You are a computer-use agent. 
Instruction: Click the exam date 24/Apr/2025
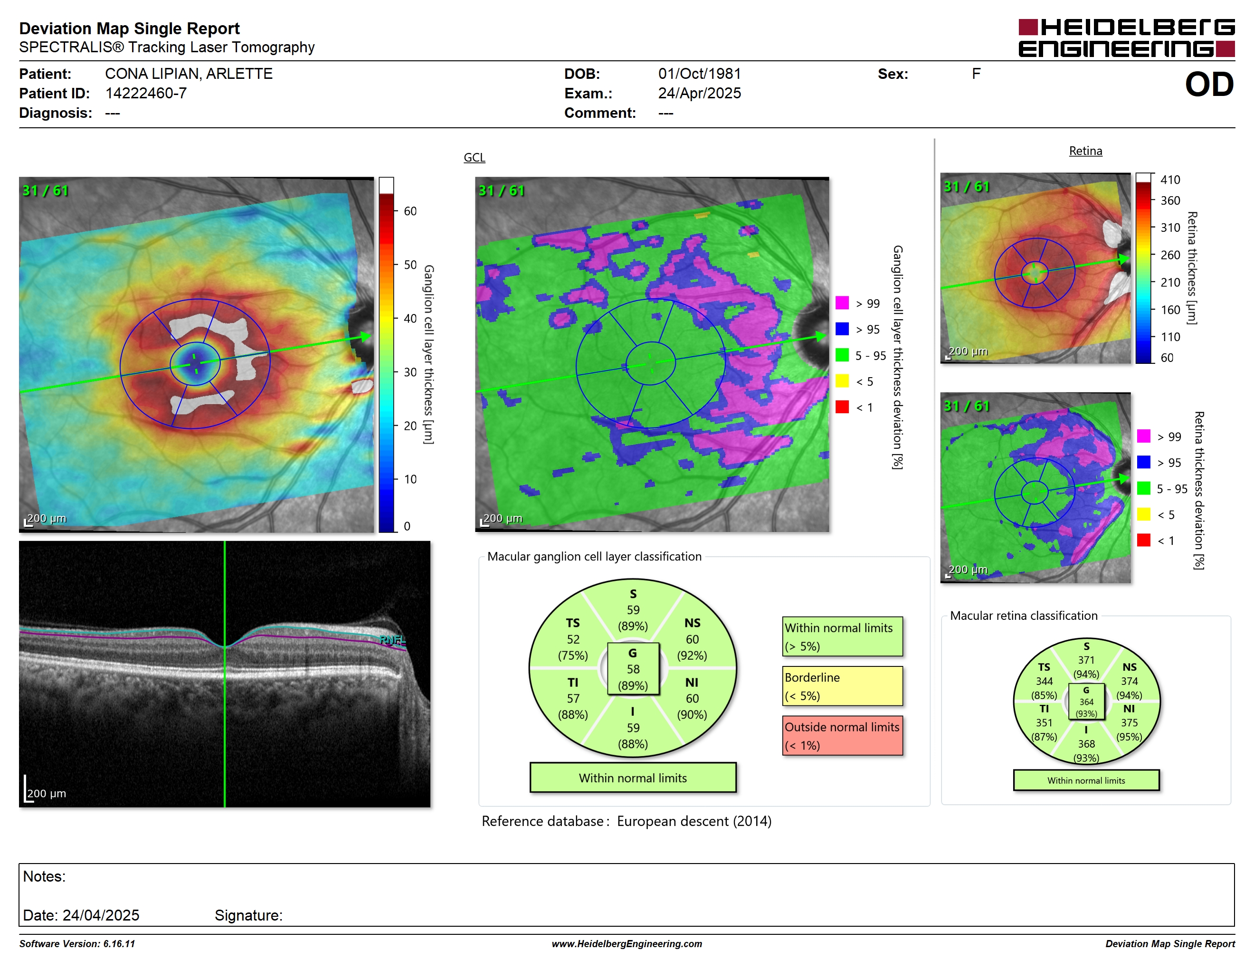(x=699, y=93)
